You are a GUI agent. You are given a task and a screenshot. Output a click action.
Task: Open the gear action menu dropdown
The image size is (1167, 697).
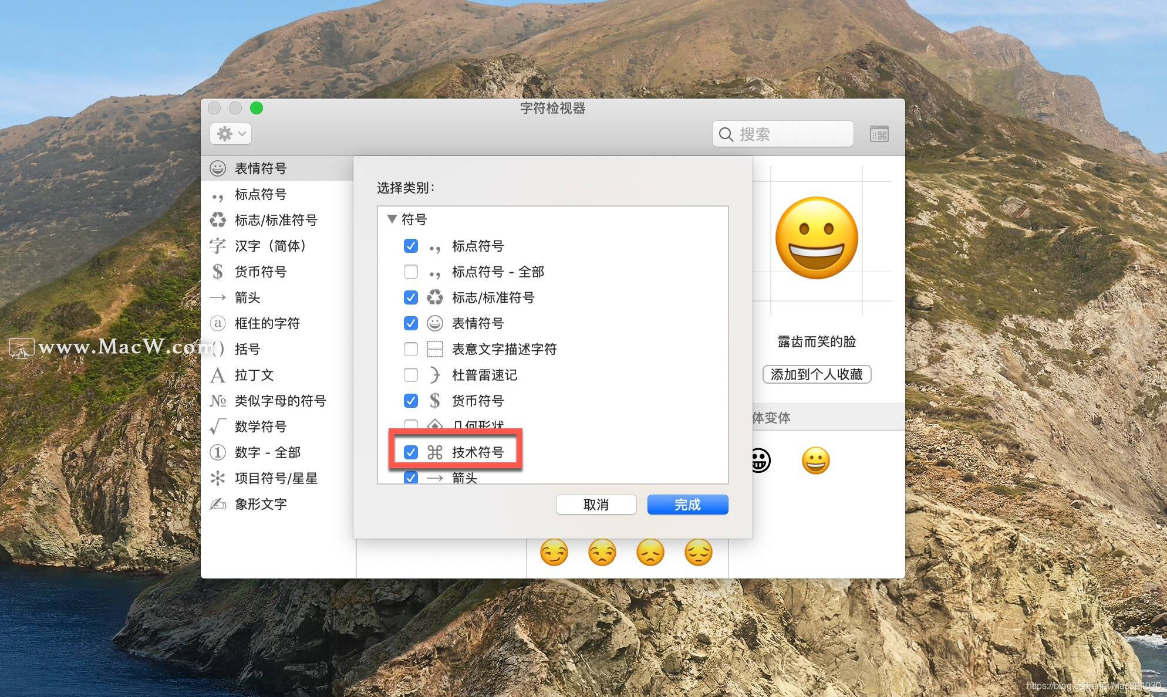click(x=231, y=134)
